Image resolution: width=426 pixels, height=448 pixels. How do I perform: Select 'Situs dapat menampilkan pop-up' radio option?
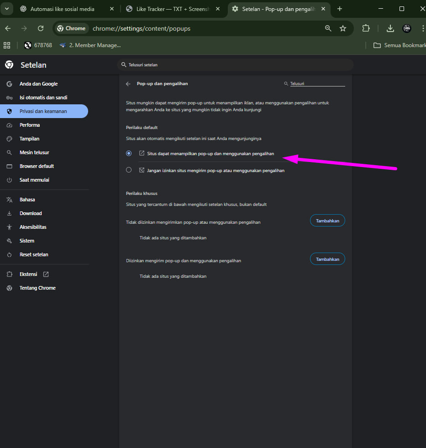[x=129, y=153]
